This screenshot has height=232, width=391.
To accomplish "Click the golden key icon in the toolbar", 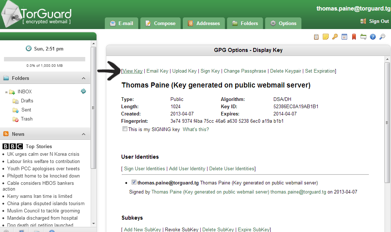I will (335, 37).
